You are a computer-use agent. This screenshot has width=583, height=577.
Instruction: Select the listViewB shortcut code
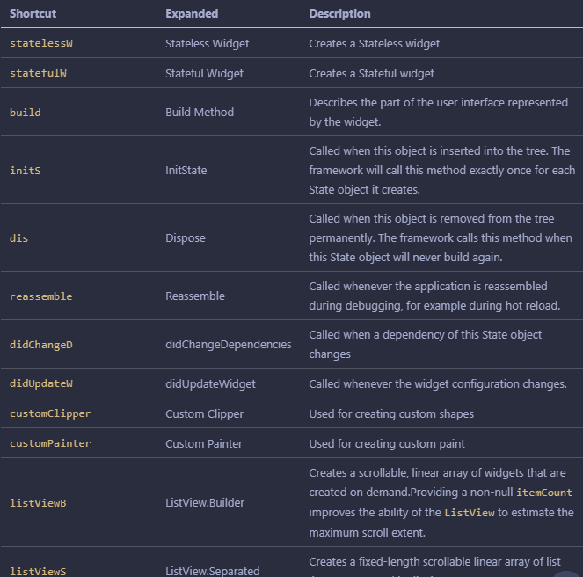(x=38, y=503)
